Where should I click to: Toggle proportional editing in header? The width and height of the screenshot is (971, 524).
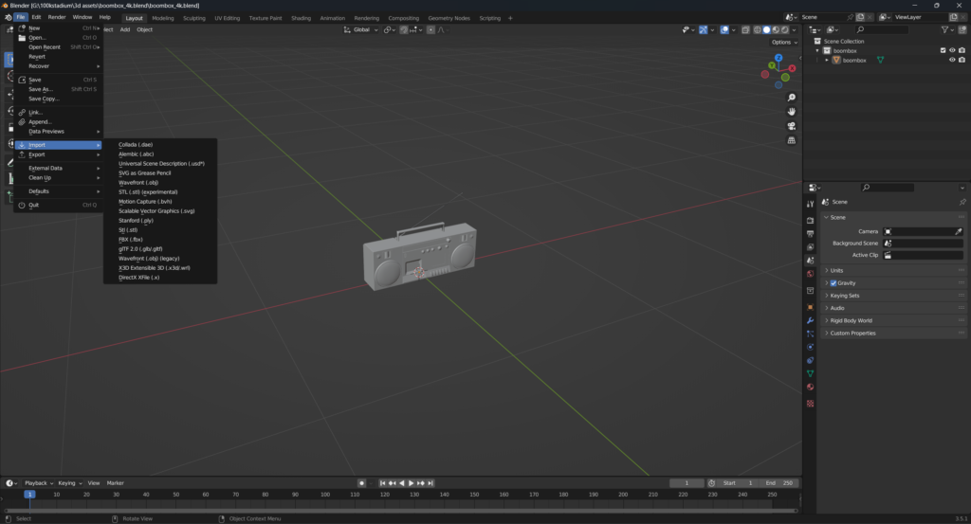[x=431, y=29]
